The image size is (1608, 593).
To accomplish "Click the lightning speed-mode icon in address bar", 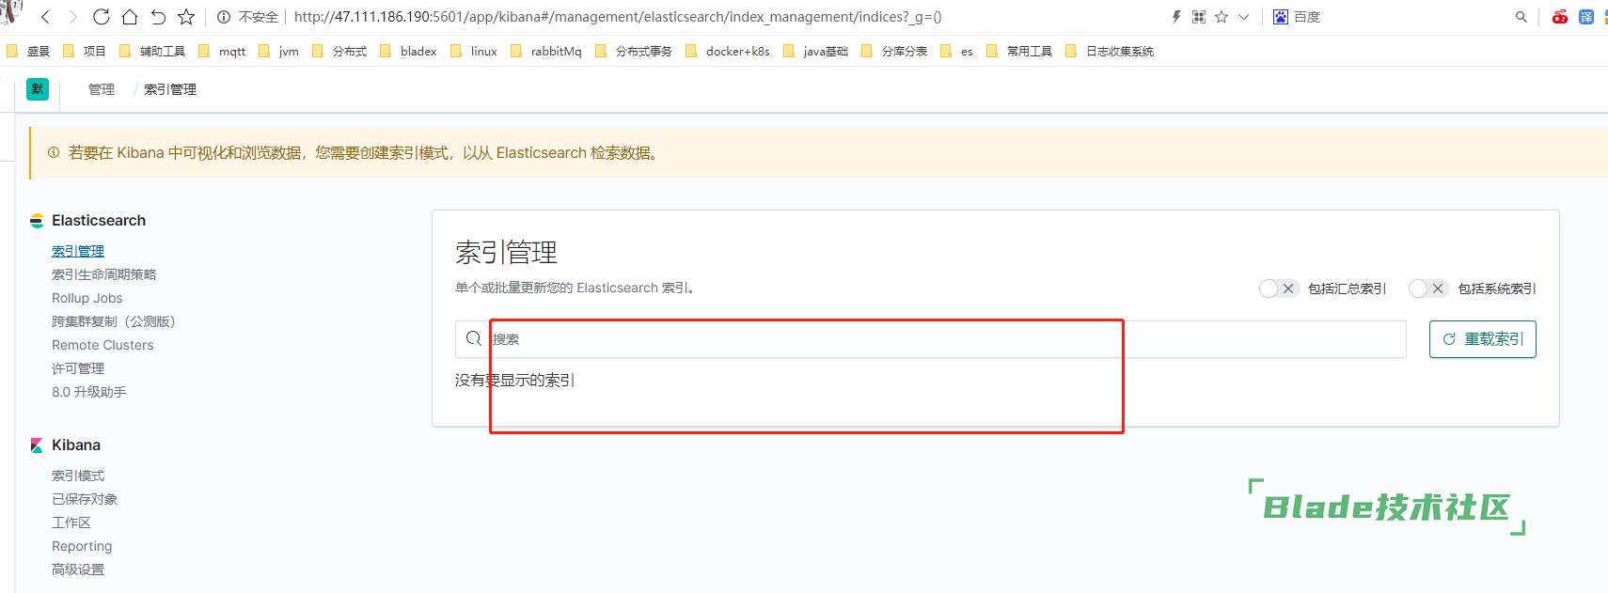I will pos(1176,17).
